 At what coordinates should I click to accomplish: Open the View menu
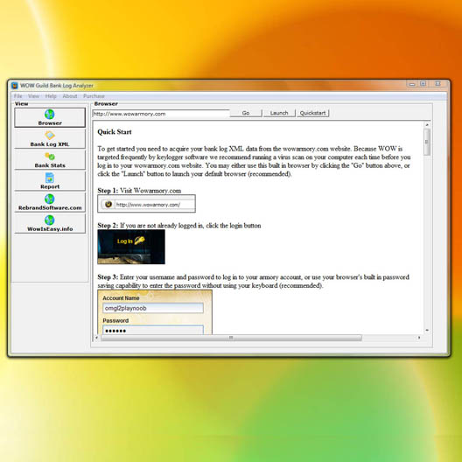pos(33,96)
